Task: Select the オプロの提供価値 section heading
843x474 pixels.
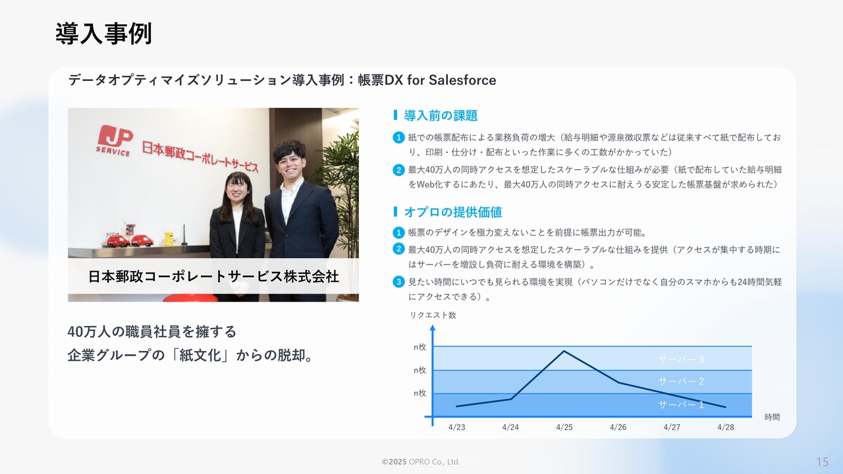Action: coord(452,212)
